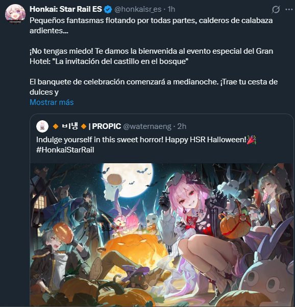Open the 1h timestamp permalink

(x=171, y=9)
